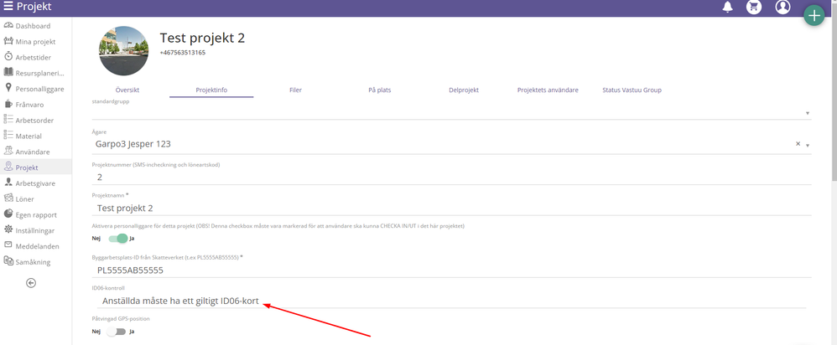
Task: Click the Projekt sidebar icon
Action: click(x=8, y=167)
